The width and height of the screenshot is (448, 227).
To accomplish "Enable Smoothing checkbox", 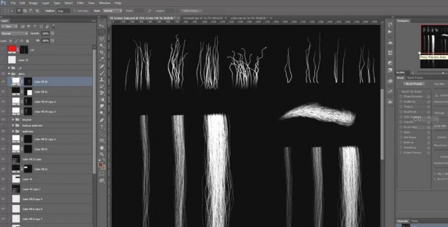I will pyautogui.click(x=401, y=148).
